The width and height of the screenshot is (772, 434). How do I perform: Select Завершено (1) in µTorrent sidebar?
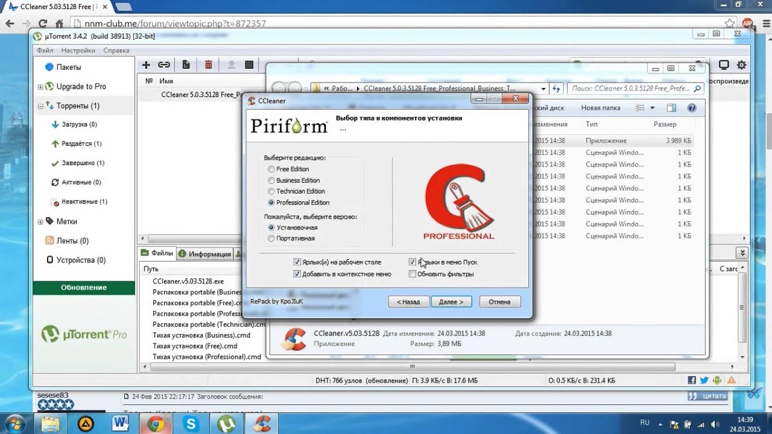[83, 163]
